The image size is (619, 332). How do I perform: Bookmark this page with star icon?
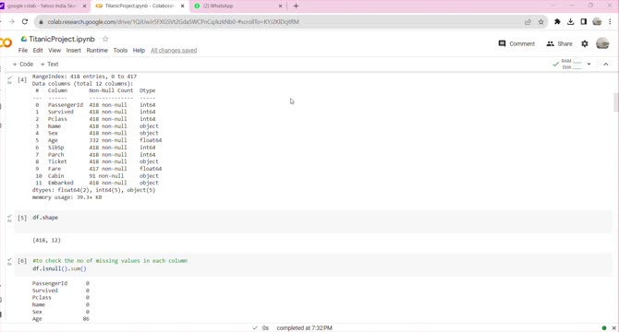coord(540,21)
